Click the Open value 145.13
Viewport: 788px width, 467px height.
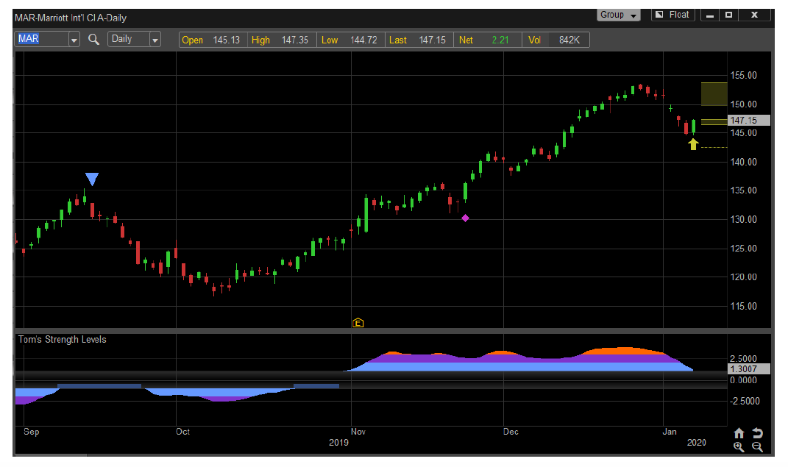226,40
